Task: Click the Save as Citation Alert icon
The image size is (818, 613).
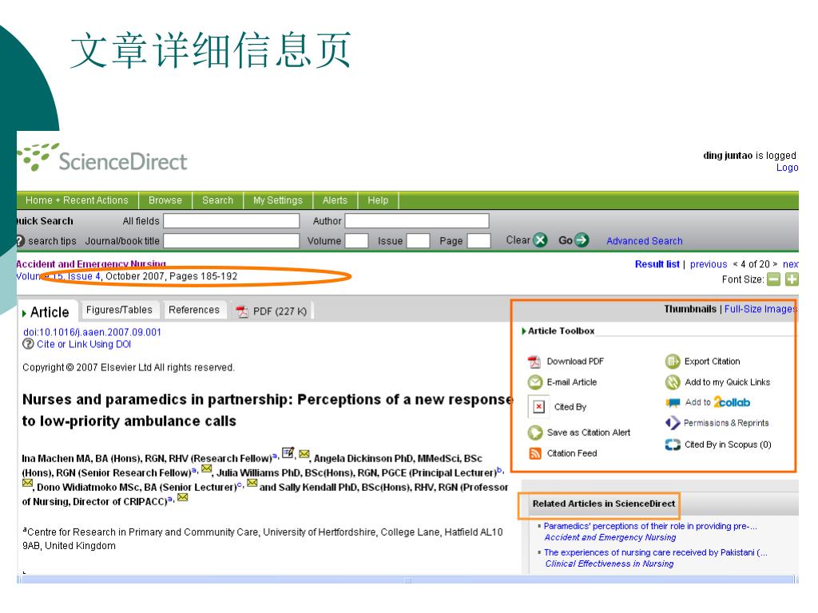Action: (x=535, y=432)
